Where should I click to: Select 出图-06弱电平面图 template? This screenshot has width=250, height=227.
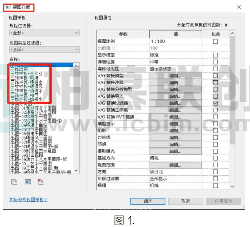[x=29, y=134]
